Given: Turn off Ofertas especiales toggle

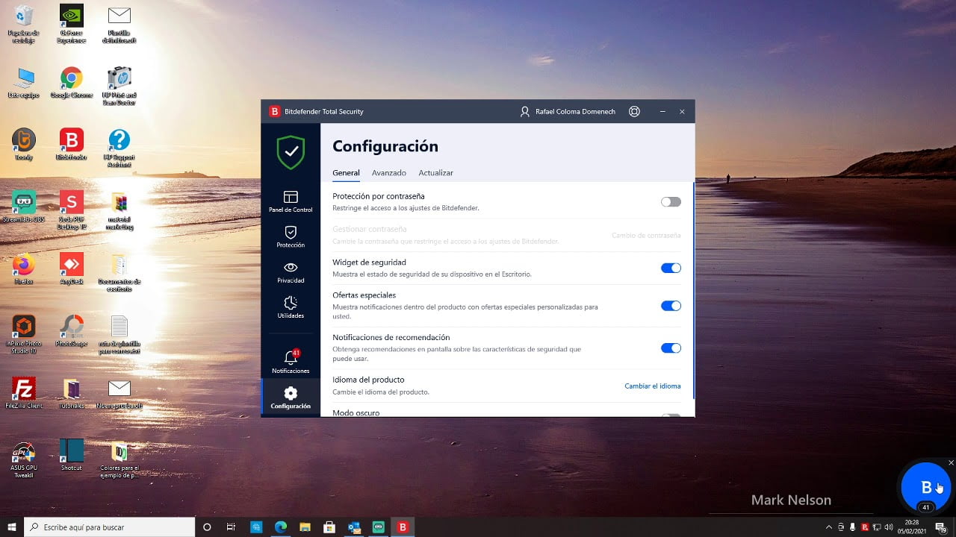Looking at the screenshot, I should pyautogui.click(x=671, y=305).
